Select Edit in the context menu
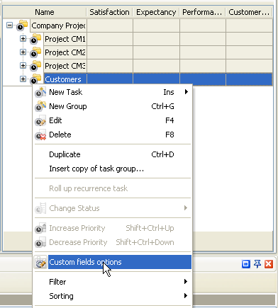 click(x=112, y=120)
